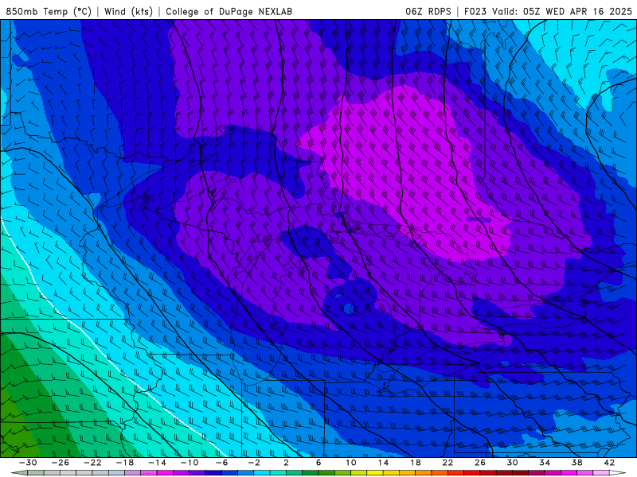The height and width of the screenshot is (477, 637).
Task: Click the 34 color scale label
Action: pyautogui.click(x=545, y=463)
